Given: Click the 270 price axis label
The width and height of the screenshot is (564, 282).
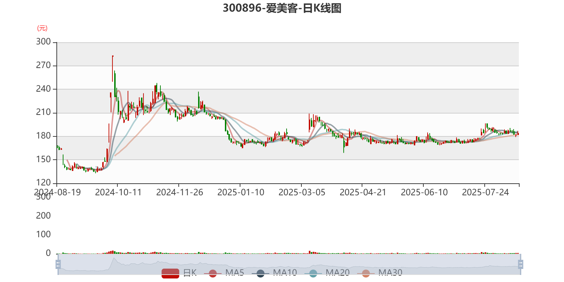Looking at the screenshot, I should tap(43, 66).
